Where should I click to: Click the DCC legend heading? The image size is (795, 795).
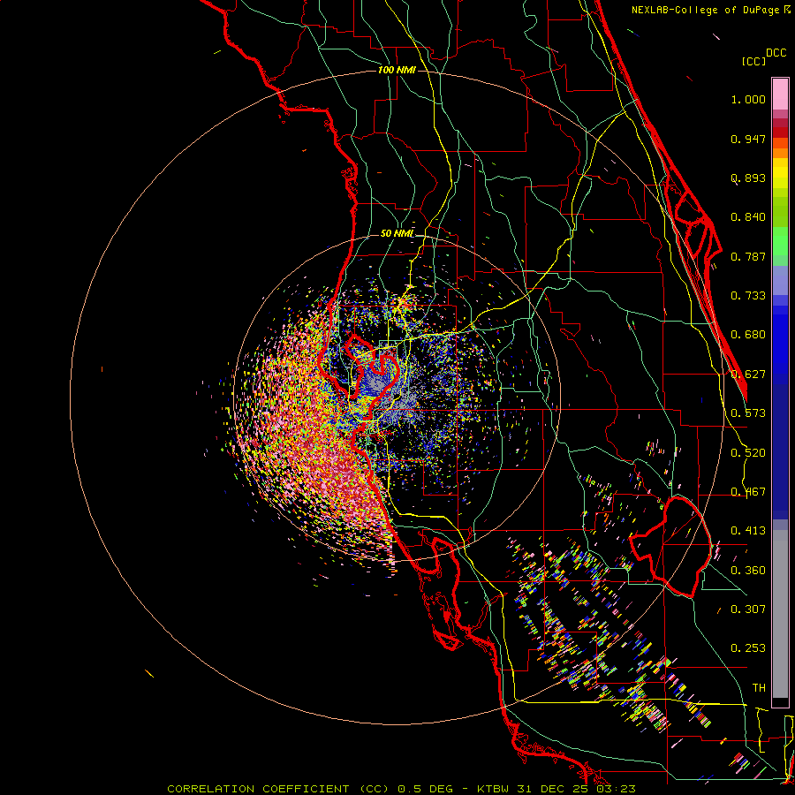pyautogui.click(x=776, y=53)
